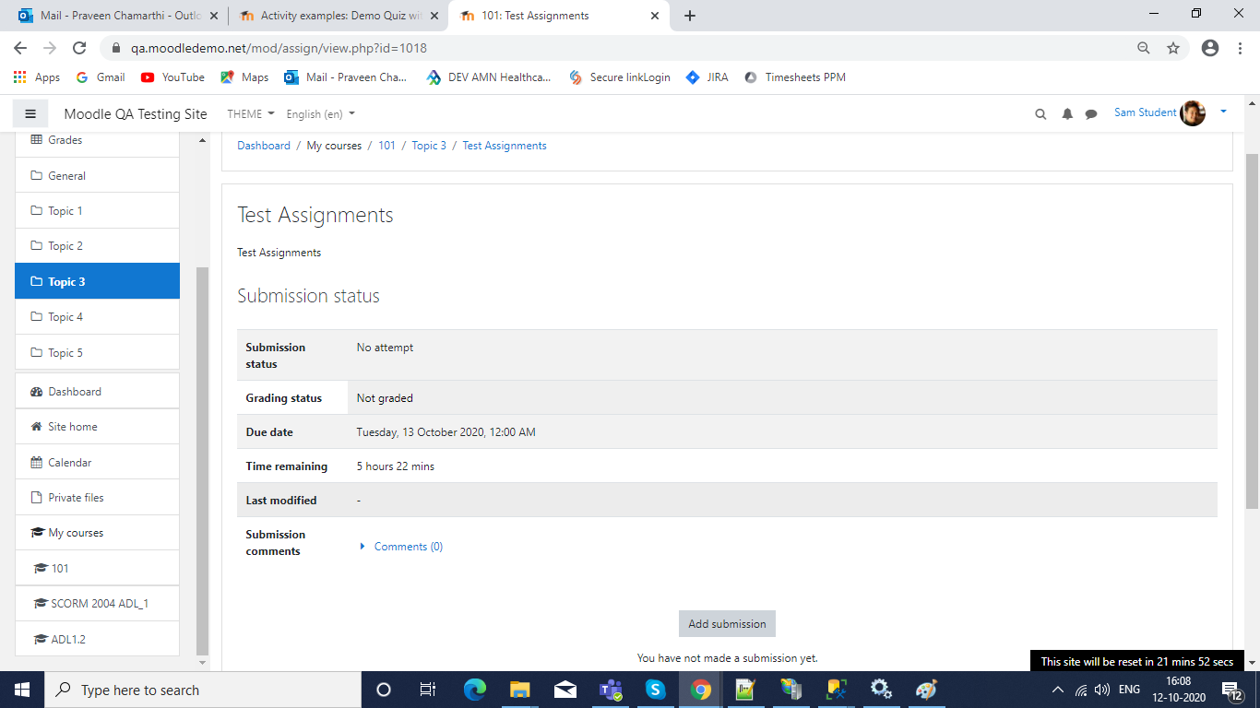Screen dimensions: 1260x708
Task: Click the sidebar scroll down arrow
Action: (x=203, y=663)
